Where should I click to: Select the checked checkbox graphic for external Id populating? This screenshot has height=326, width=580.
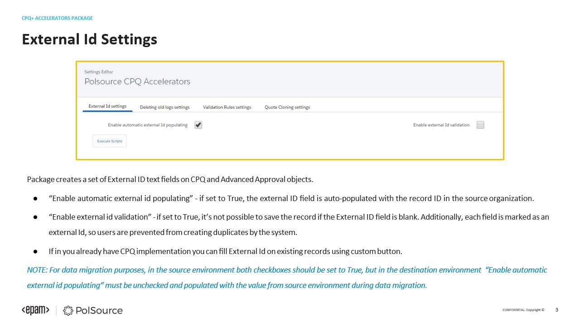click(198, 125)
